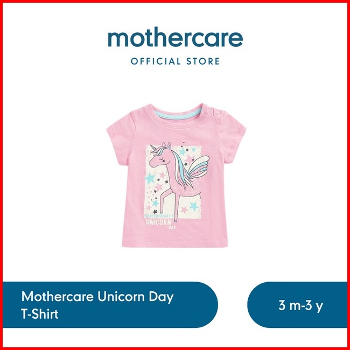Screen dimensions: 350x350
Task: Click the shoulder snap buttons on shirt
Action: (x=214, y=111)
